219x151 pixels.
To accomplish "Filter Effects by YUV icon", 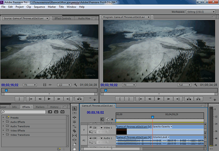I will coord(62,112).
